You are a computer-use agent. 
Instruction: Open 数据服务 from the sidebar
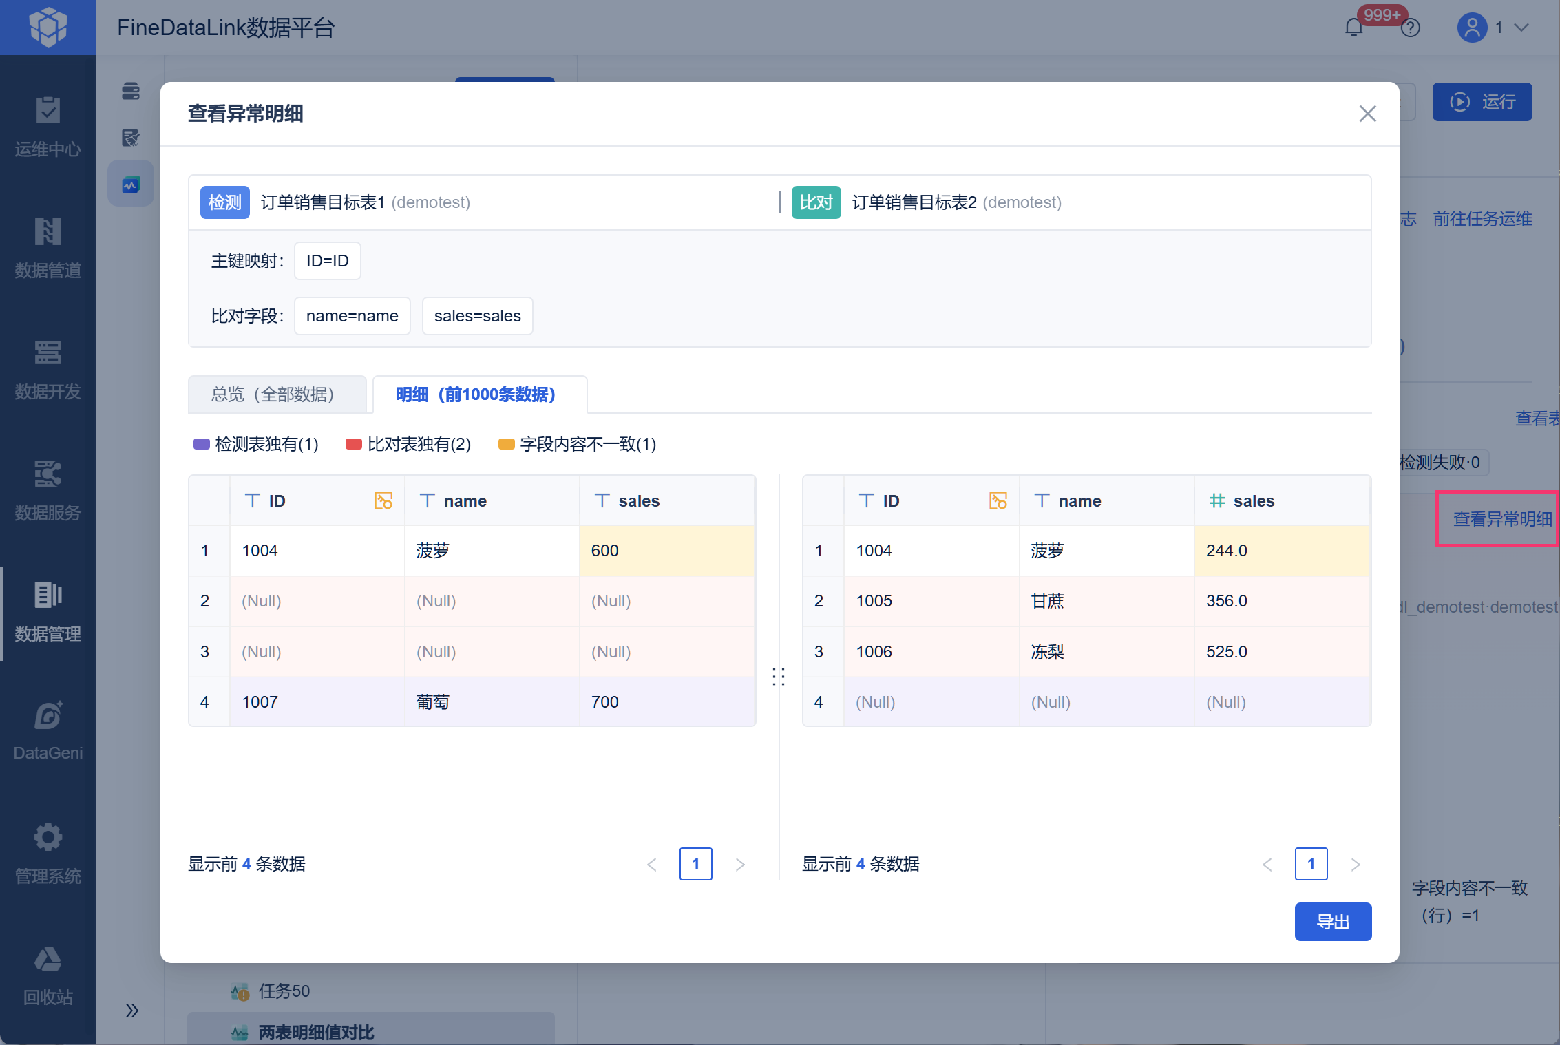coord(48,474)
